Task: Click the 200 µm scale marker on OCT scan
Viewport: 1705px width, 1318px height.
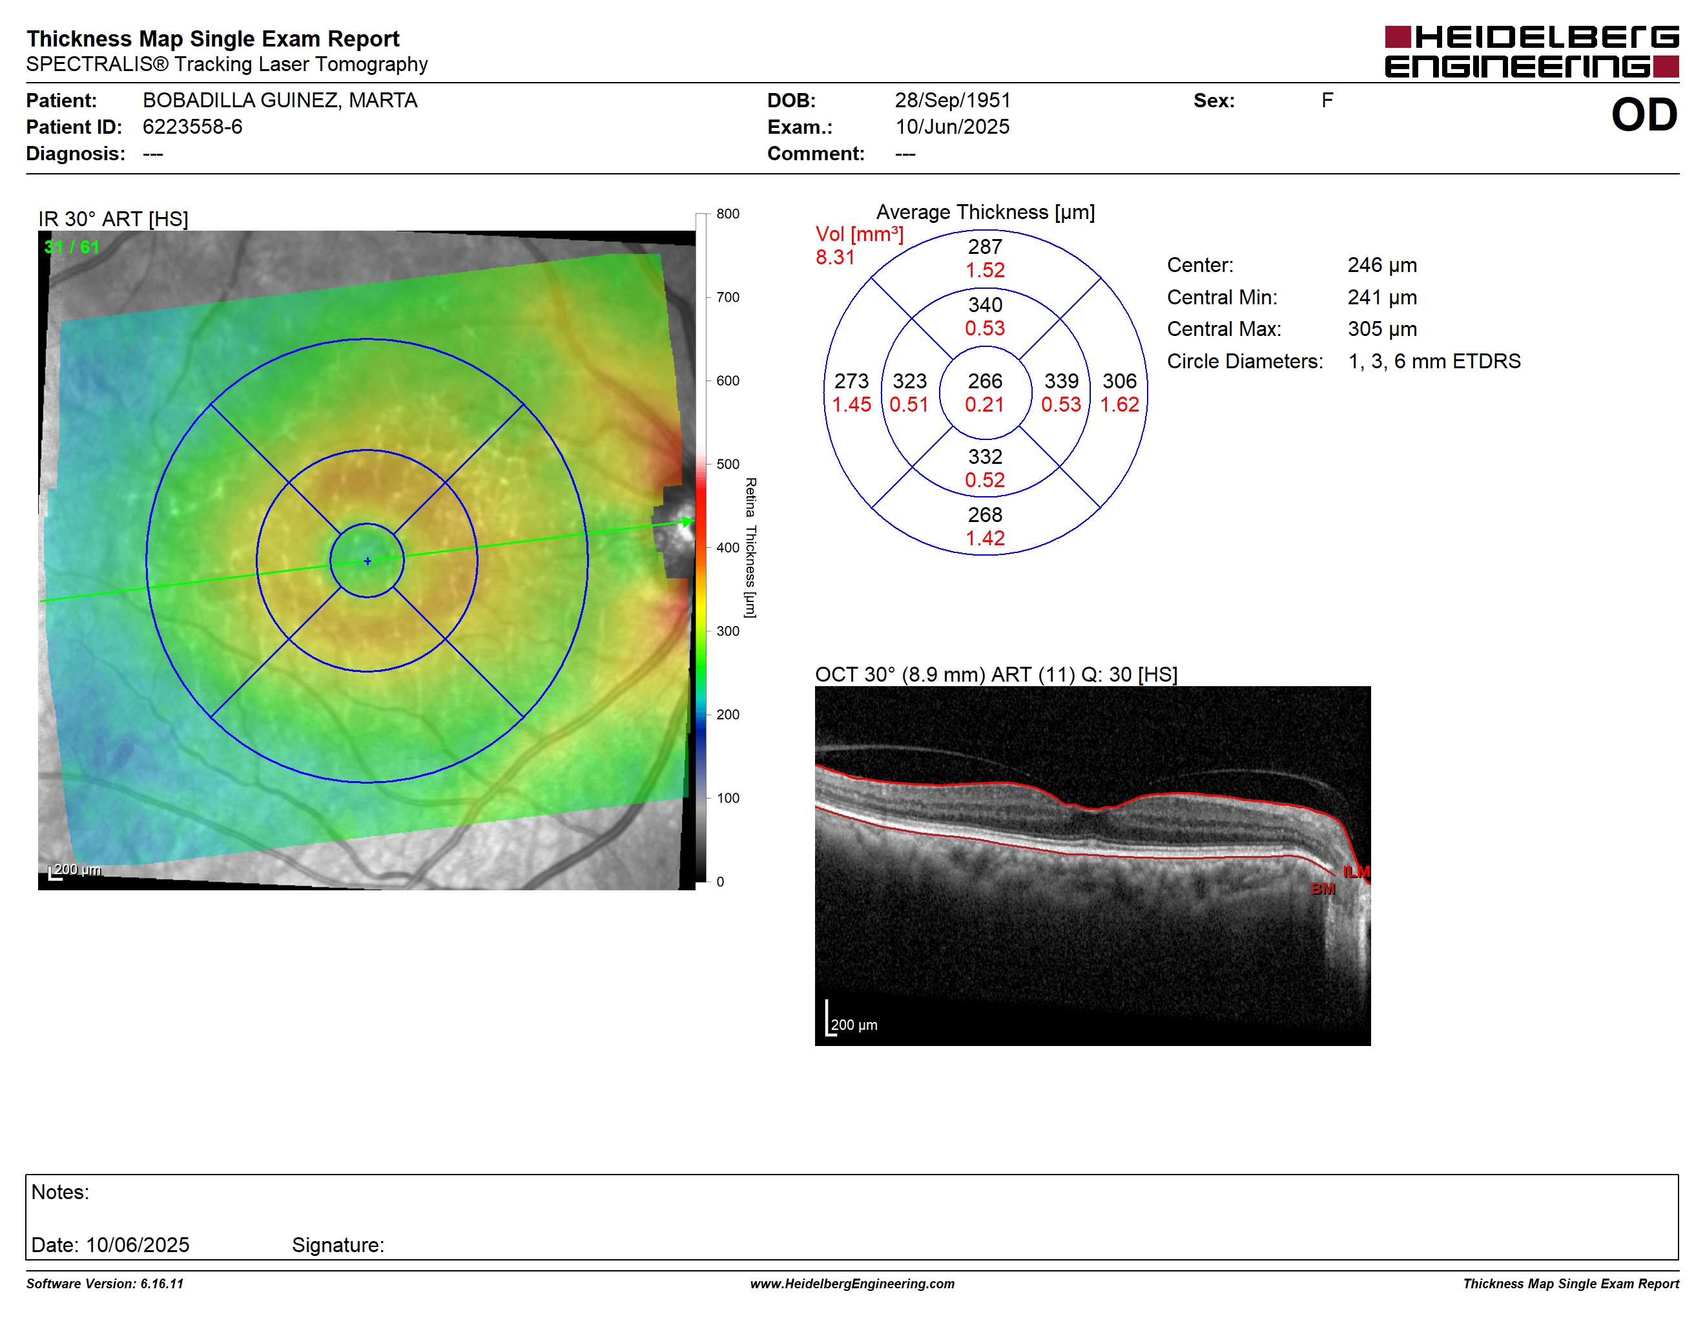Action: click(852, 1019)
